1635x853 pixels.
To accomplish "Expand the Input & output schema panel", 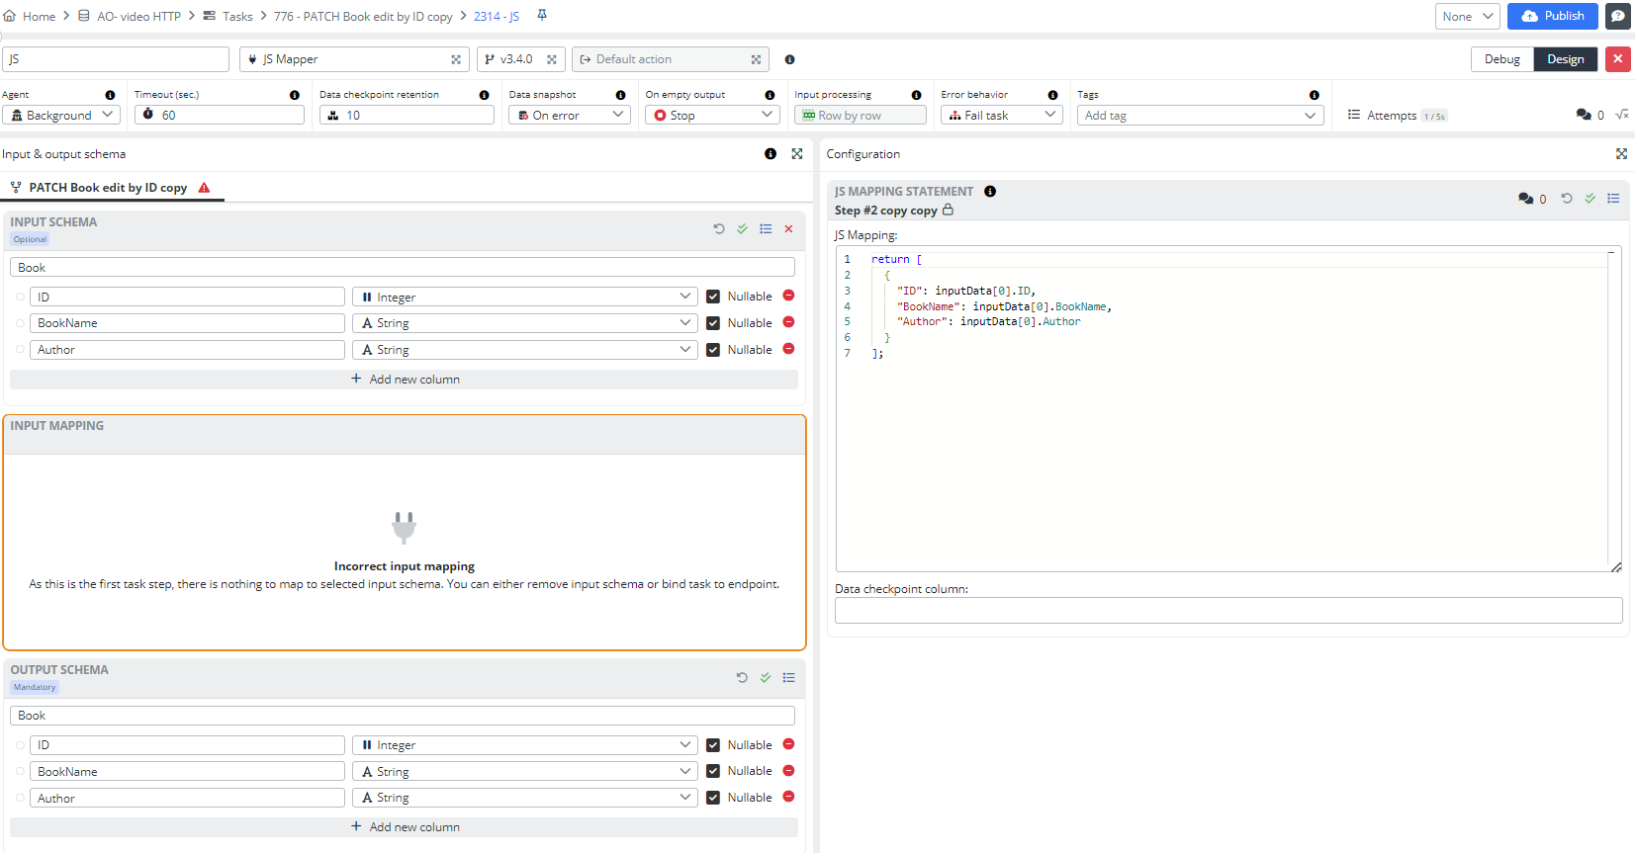I will coord(797,154).
